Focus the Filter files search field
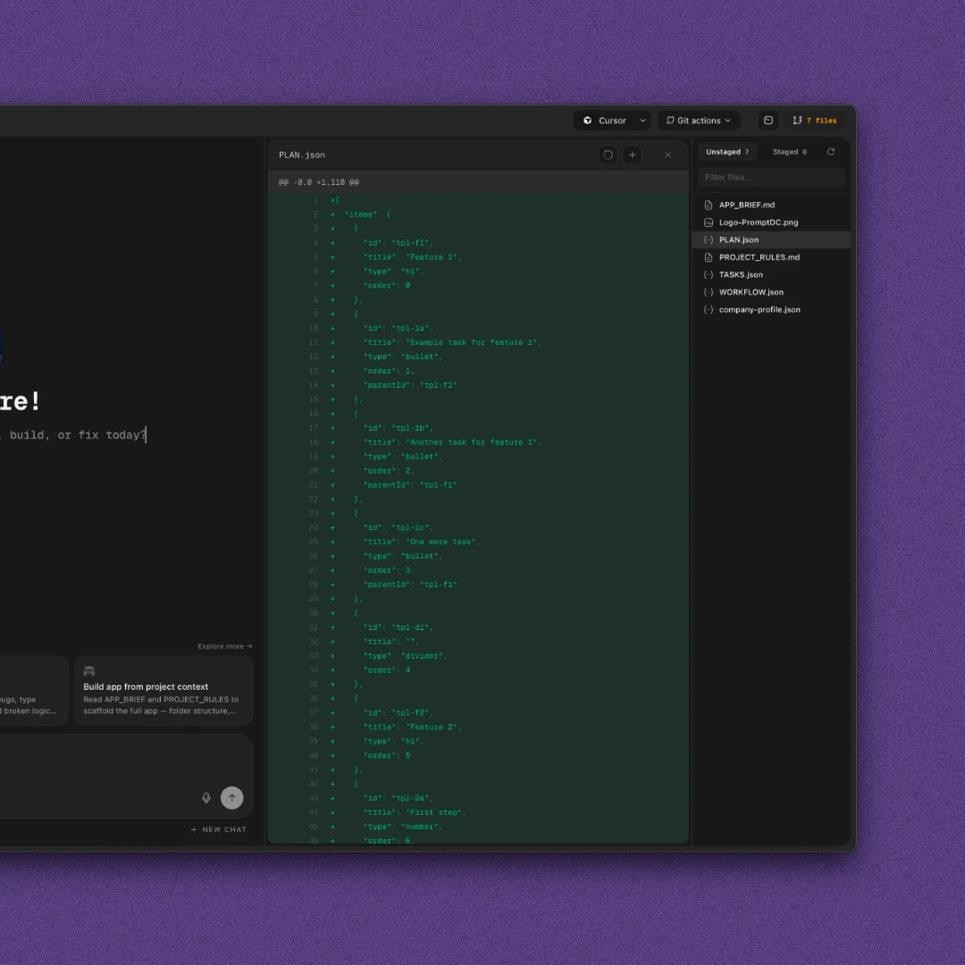This screenshot has height=965, width=965. 771,177
